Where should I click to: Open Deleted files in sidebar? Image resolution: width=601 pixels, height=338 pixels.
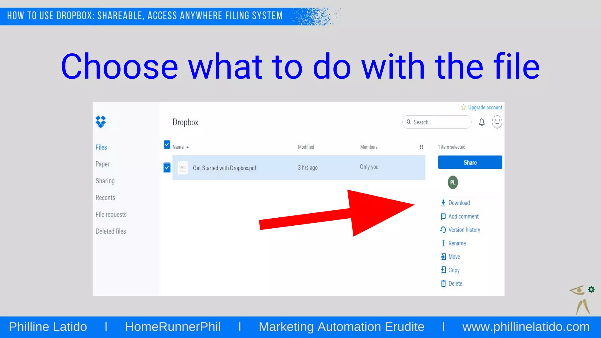coord(111,231)
